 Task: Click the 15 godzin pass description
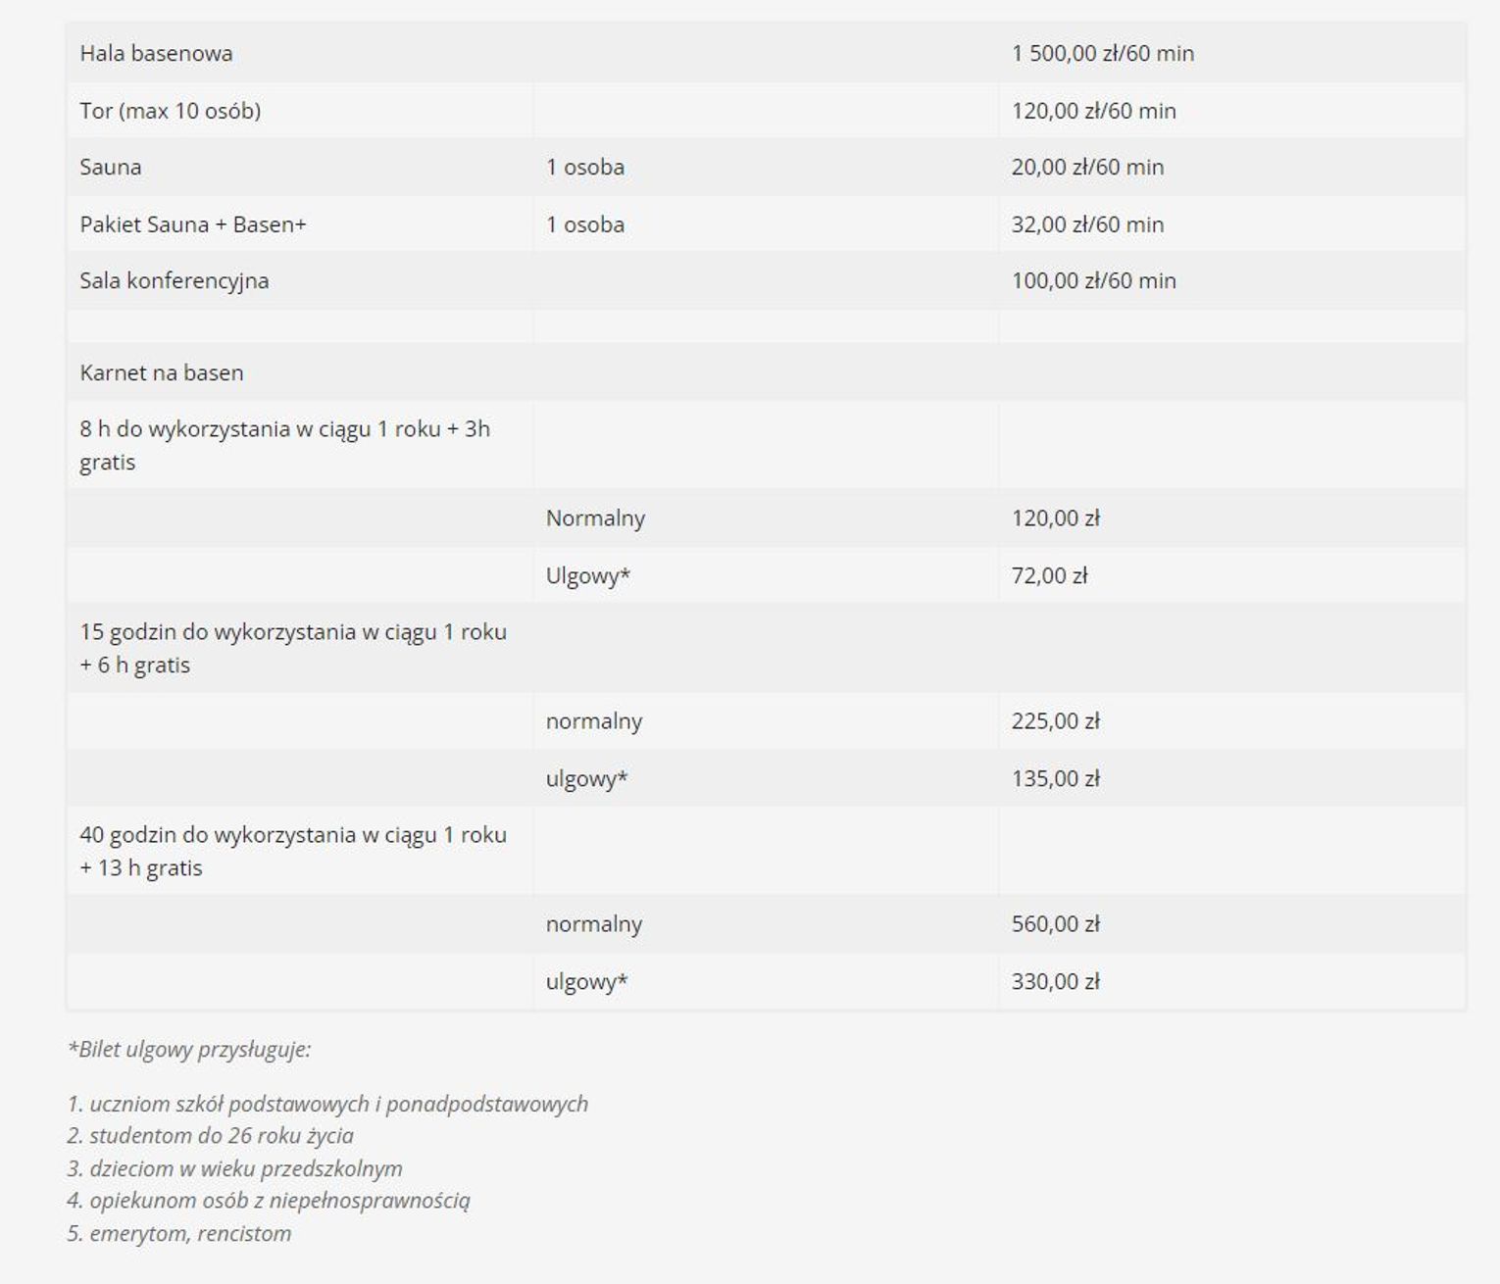click(292, 648)
